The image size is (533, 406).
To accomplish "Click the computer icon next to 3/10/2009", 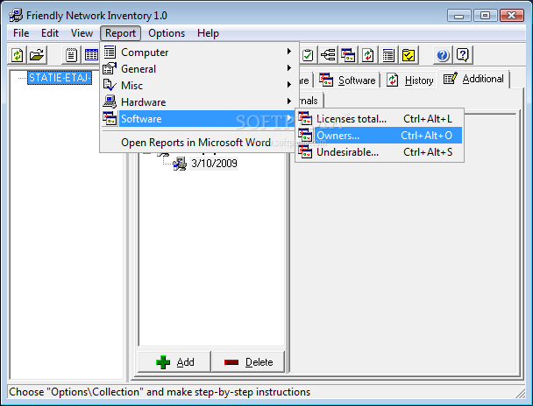I will click(180, 164).
